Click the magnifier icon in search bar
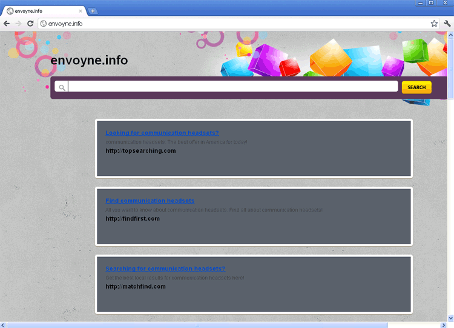 click(x=62, y=87)
